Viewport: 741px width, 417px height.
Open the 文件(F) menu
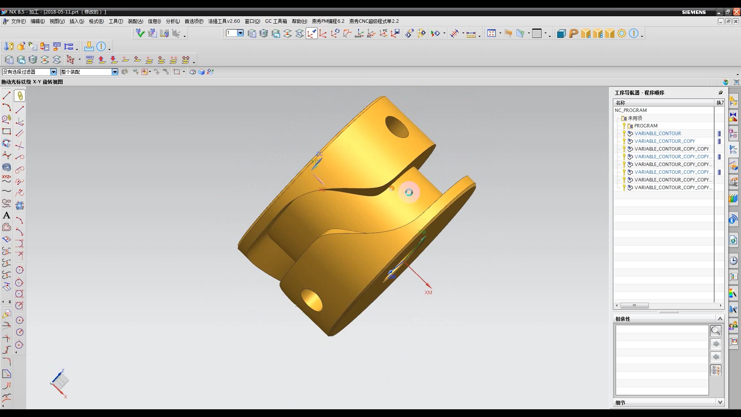pyautogui.click(x=18, y=21)
